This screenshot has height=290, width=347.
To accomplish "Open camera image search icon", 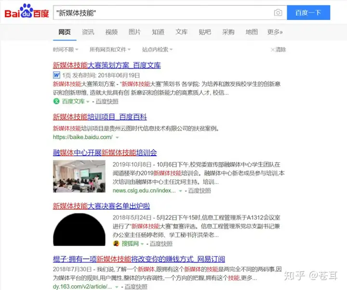I will pos(278,13).
